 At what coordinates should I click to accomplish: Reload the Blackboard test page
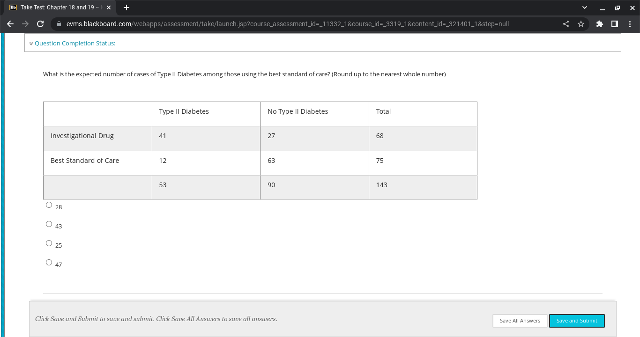pyautogui.click(x=40, y=24)
